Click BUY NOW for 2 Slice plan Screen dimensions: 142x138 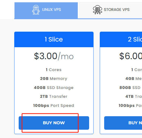[x=123, y=123]
